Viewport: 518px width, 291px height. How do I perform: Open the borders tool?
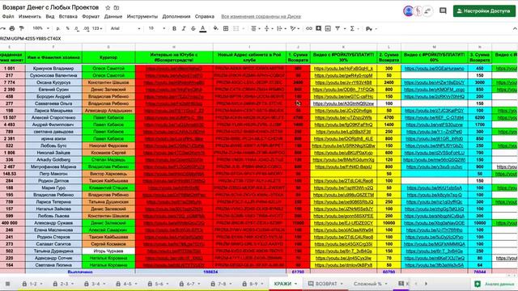[x=226, y=29]
